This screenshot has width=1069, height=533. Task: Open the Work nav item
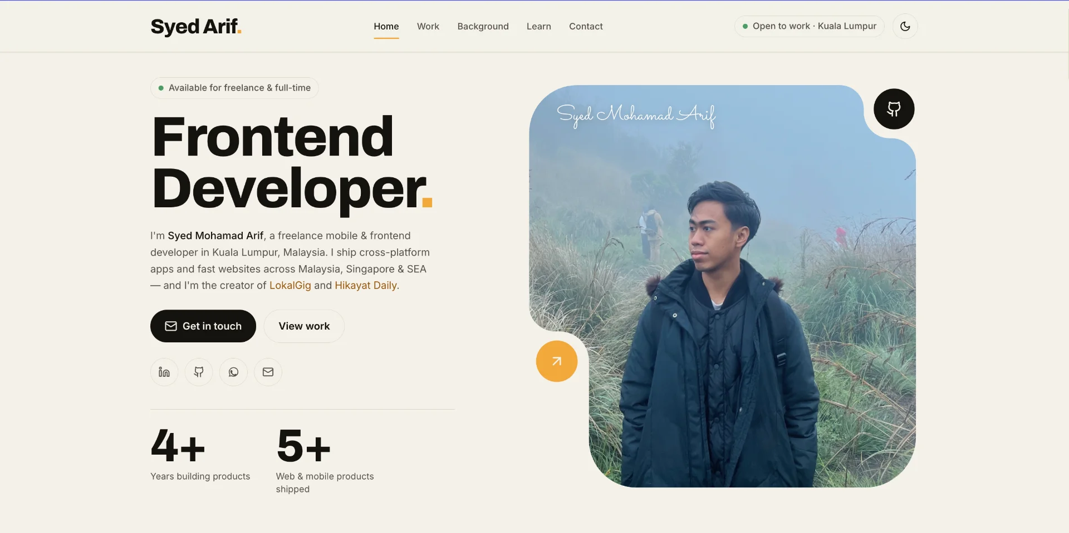(428, 26)
